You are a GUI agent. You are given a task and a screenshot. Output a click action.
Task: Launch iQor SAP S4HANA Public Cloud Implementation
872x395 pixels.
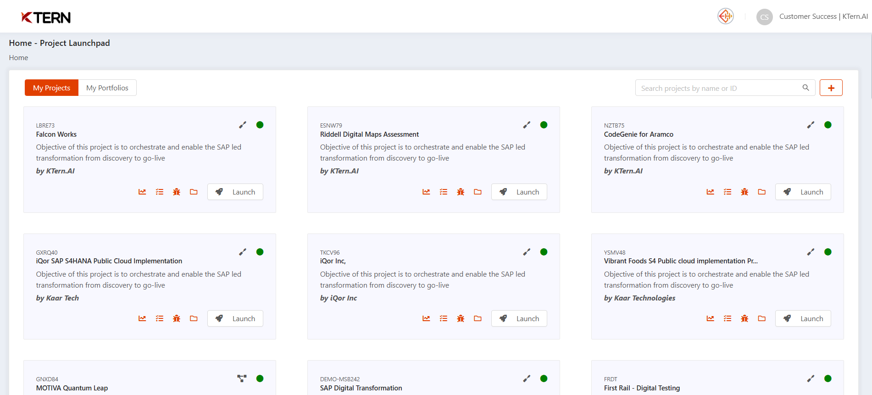[235, 318]
